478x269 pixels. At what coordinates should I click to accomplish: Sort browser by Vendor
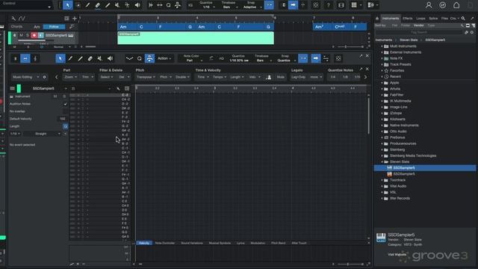(418, 25)
